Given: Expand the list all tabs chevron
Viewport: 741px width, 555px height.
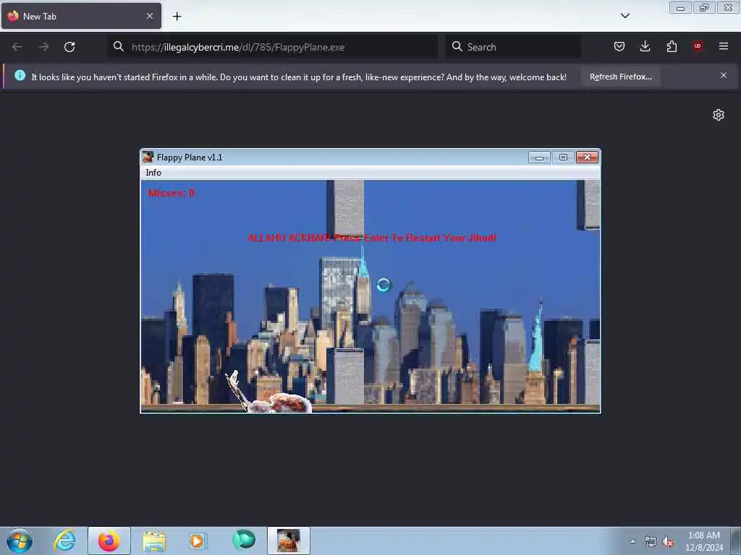Looking at the screenshot, I should click(625, 16).
